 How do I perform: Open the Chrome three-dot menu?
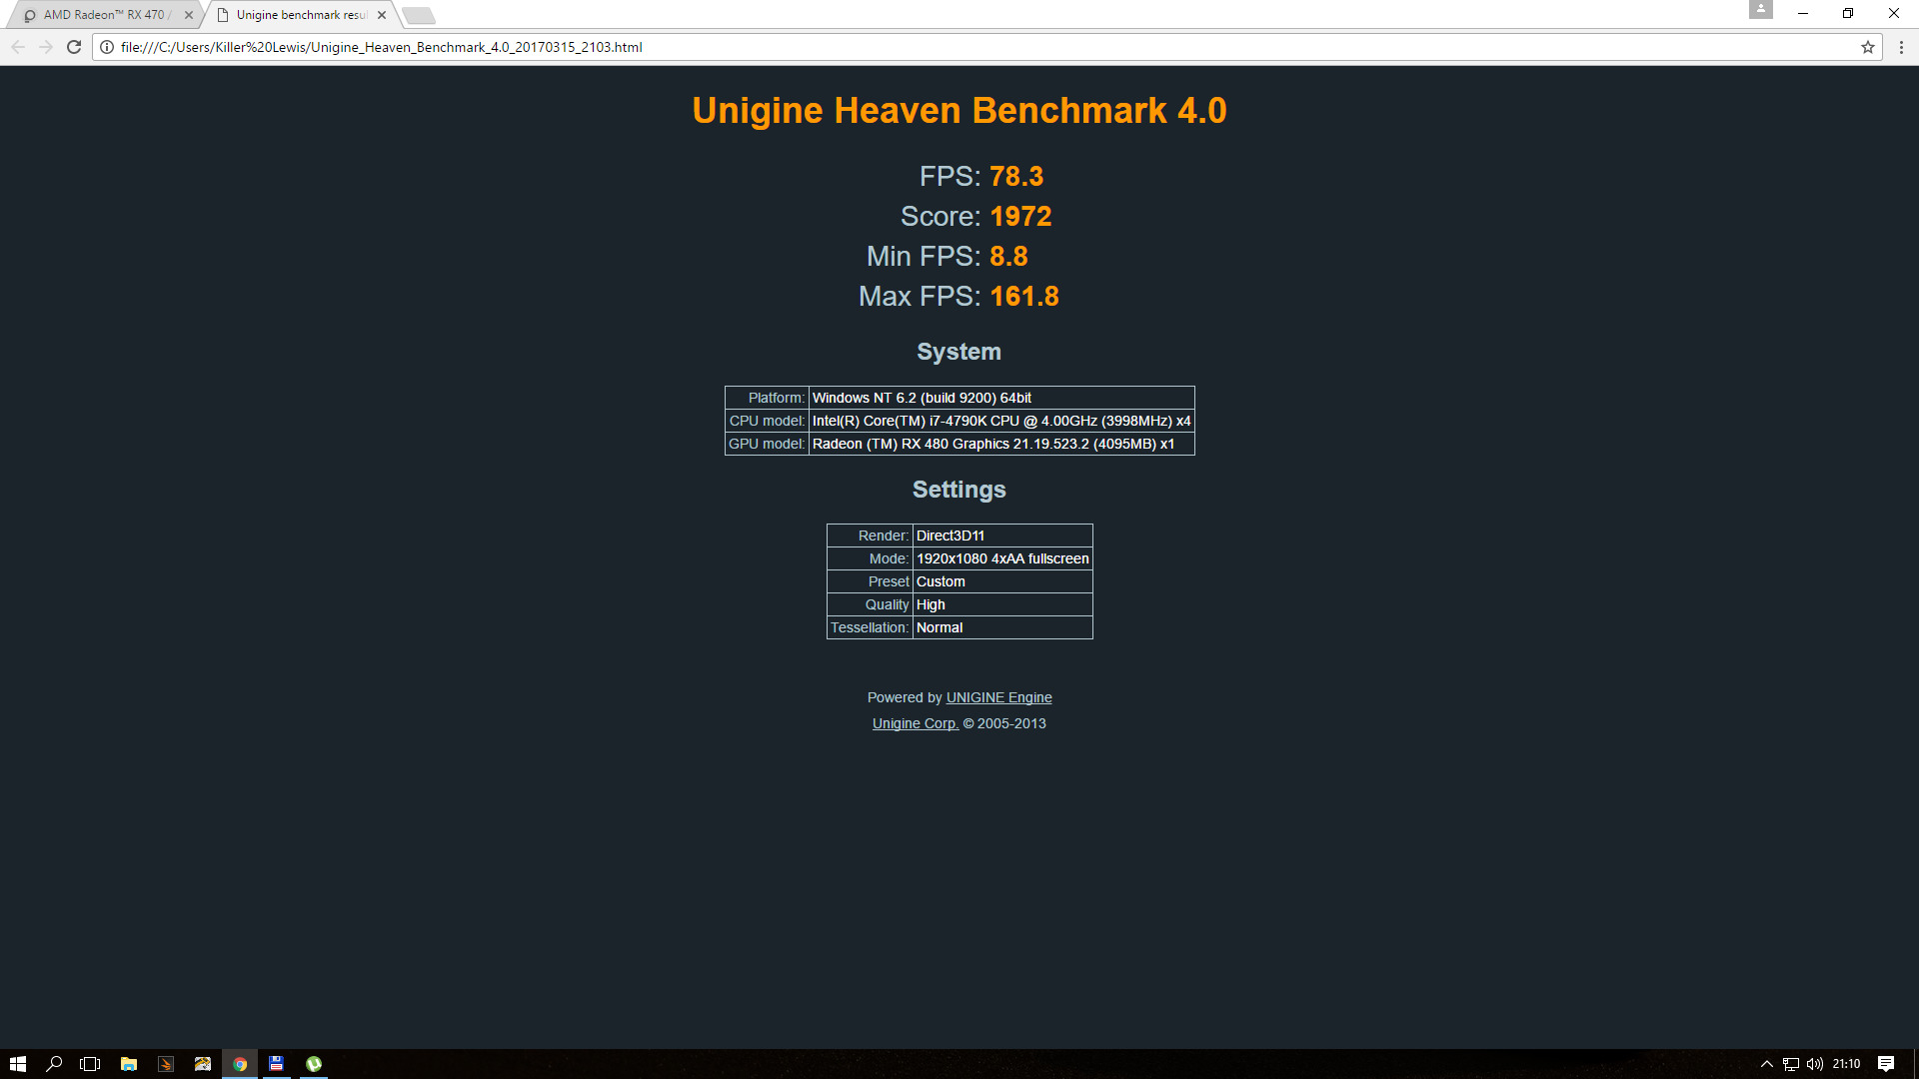(1901, 47)
